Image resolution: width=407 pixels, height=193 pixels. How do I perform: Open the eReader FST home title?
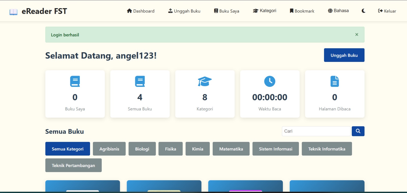click(44, 11)
